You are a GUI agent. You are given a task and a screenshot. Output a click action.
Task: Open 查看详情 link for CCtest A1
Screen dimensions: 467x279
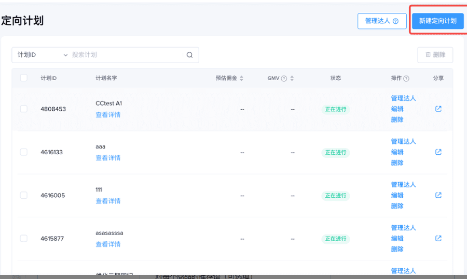108,115
